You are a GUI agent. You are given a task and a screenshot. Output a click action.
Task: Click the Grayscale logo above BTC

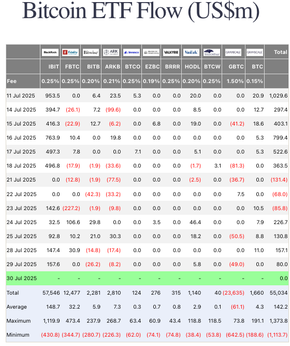[x=254, y=52]
